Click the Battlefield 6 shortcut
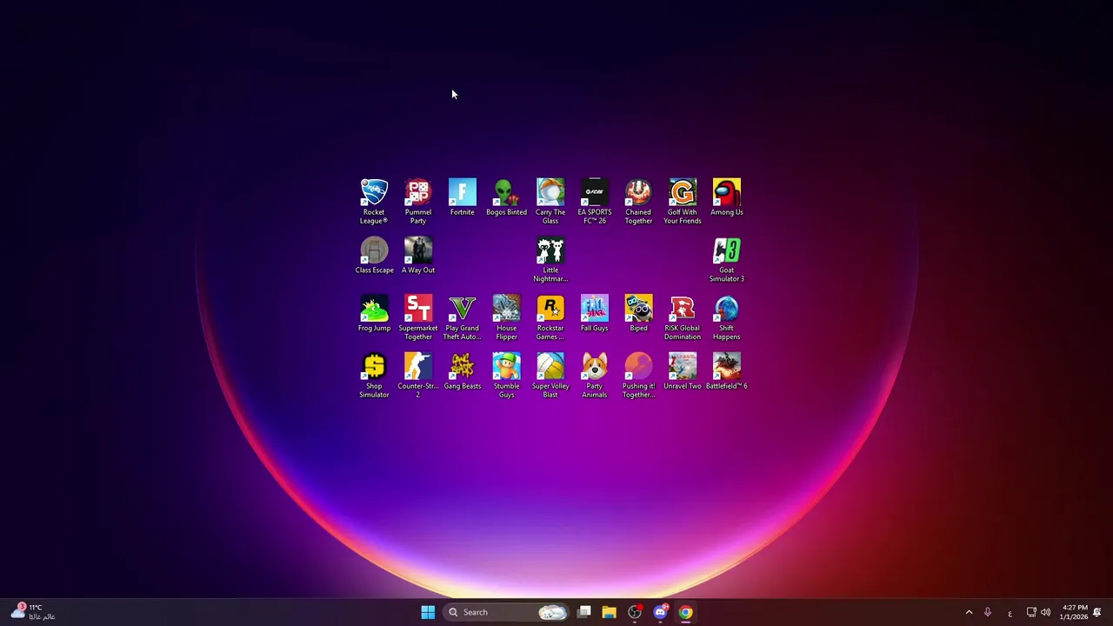This screenshot has width=1113, height=626. (727, 372)
